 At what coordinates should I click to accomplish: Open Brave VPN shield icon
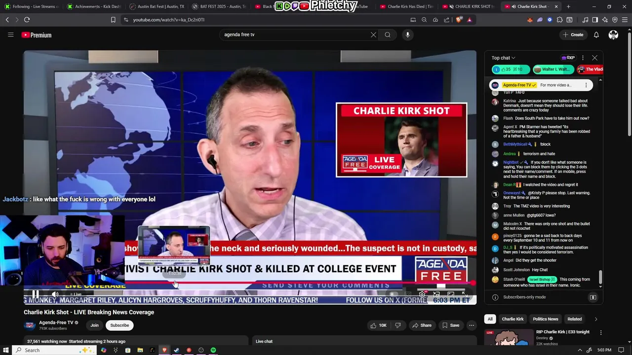[615, 20]
